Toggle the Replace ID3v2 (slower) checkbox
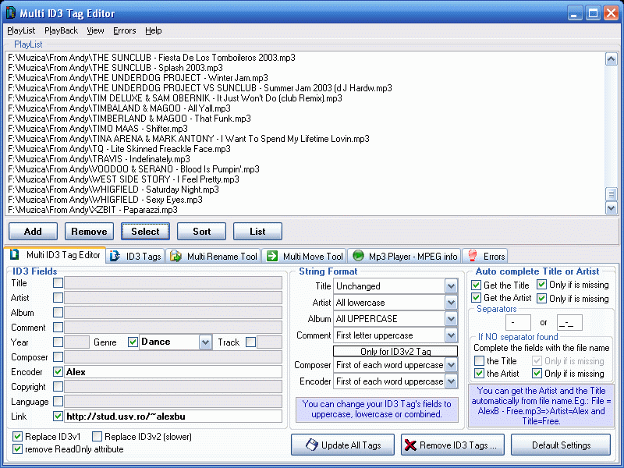624x468 pixels. click(x=97, y=437)
